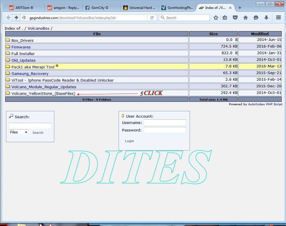Screen dimensions: 286x226
Task: Reload the page with the refresh icon
Action: coord(152,18)
